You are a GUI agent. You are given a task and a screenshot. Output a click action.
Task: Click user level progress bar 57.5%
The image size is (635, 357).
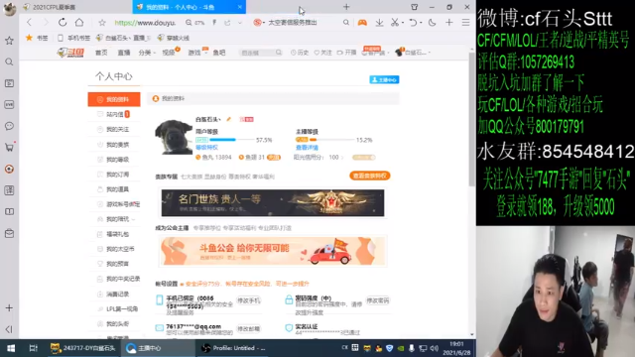(231, 140)
